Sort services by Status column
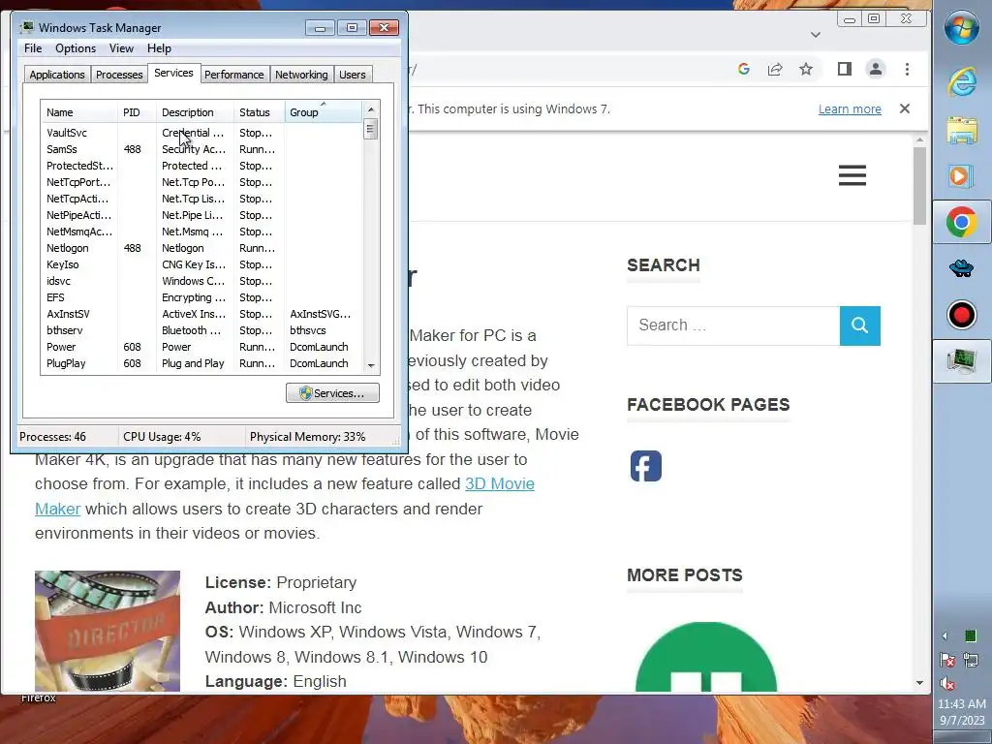This screenshot has width=992, height=744. tap(260, 112)
